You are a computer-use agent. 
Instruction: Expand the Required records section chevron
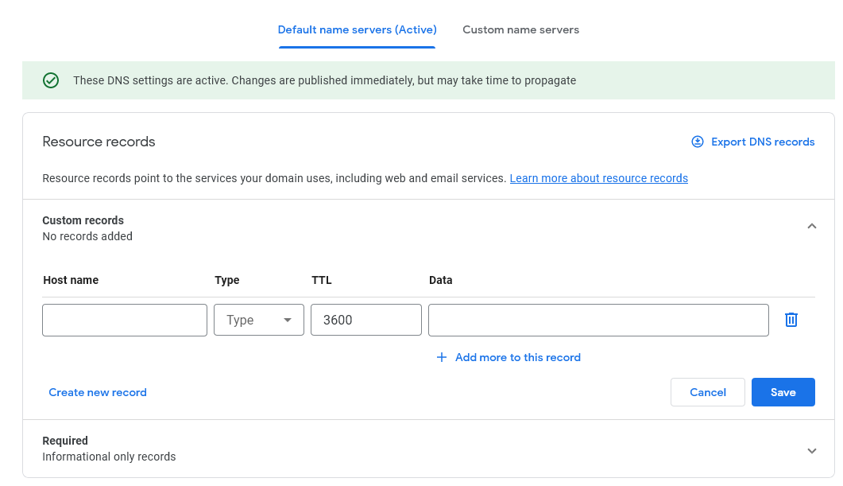click(x=811, y=450)
